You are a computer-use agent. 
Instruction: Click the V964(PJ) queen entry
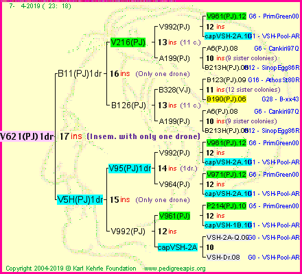tap(174, 184)
